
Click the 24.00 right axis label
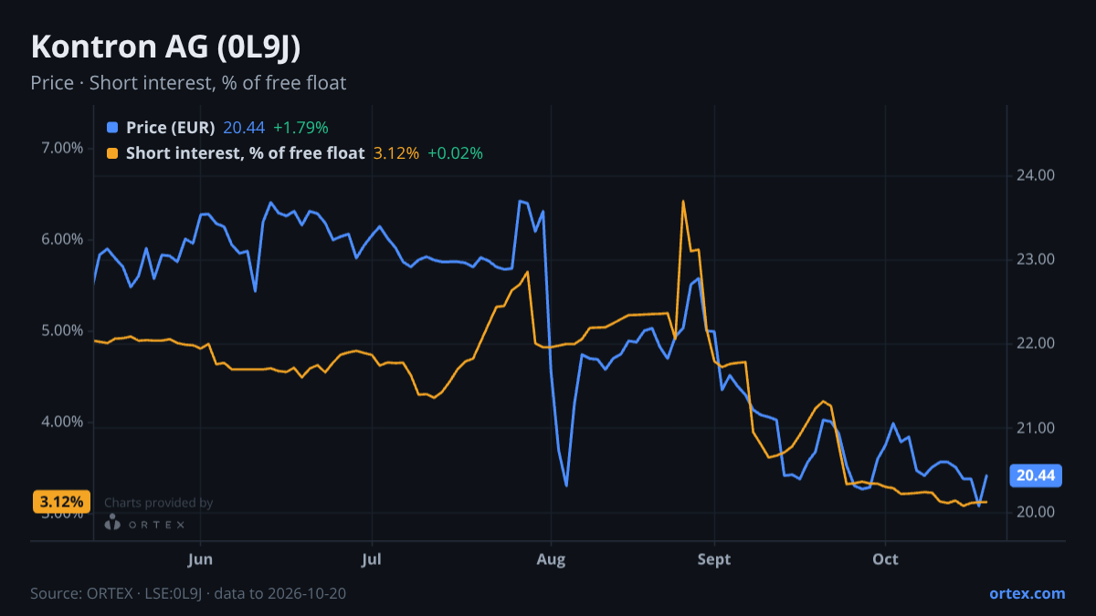tap(1036, 175)
